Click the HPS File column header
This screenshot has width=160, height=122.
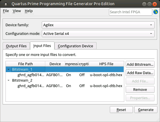pyautogui.click(x=106, y=64)
